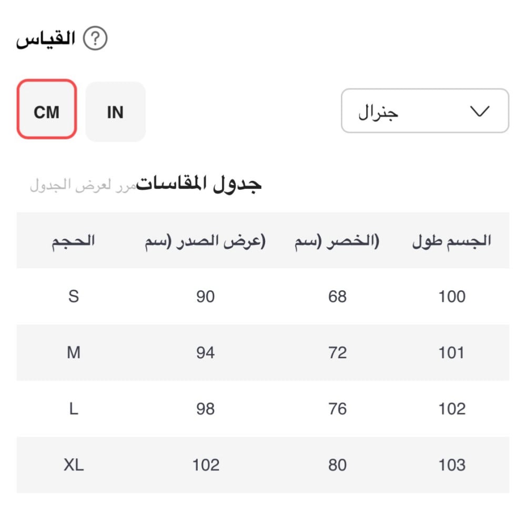
Task: Select the M size row
Action: [74, 352]
